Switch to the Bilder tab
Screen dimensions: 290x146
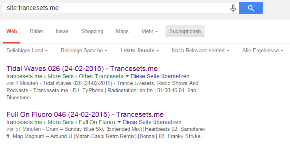[37, 32]
